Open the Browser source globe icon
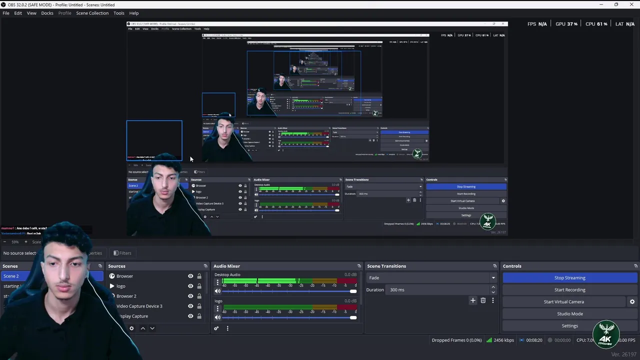Viewport: 640px width, 360px height. coord(112,276)
